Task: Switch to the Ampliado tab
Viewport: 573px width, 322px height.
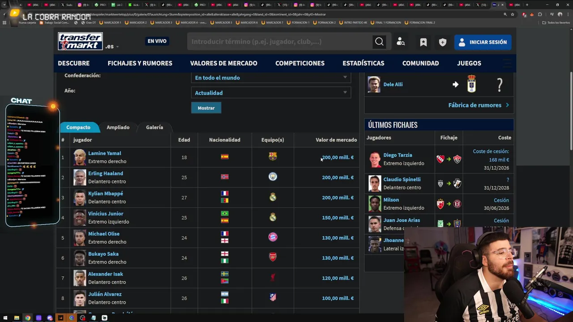Action: tap(118, 127)
